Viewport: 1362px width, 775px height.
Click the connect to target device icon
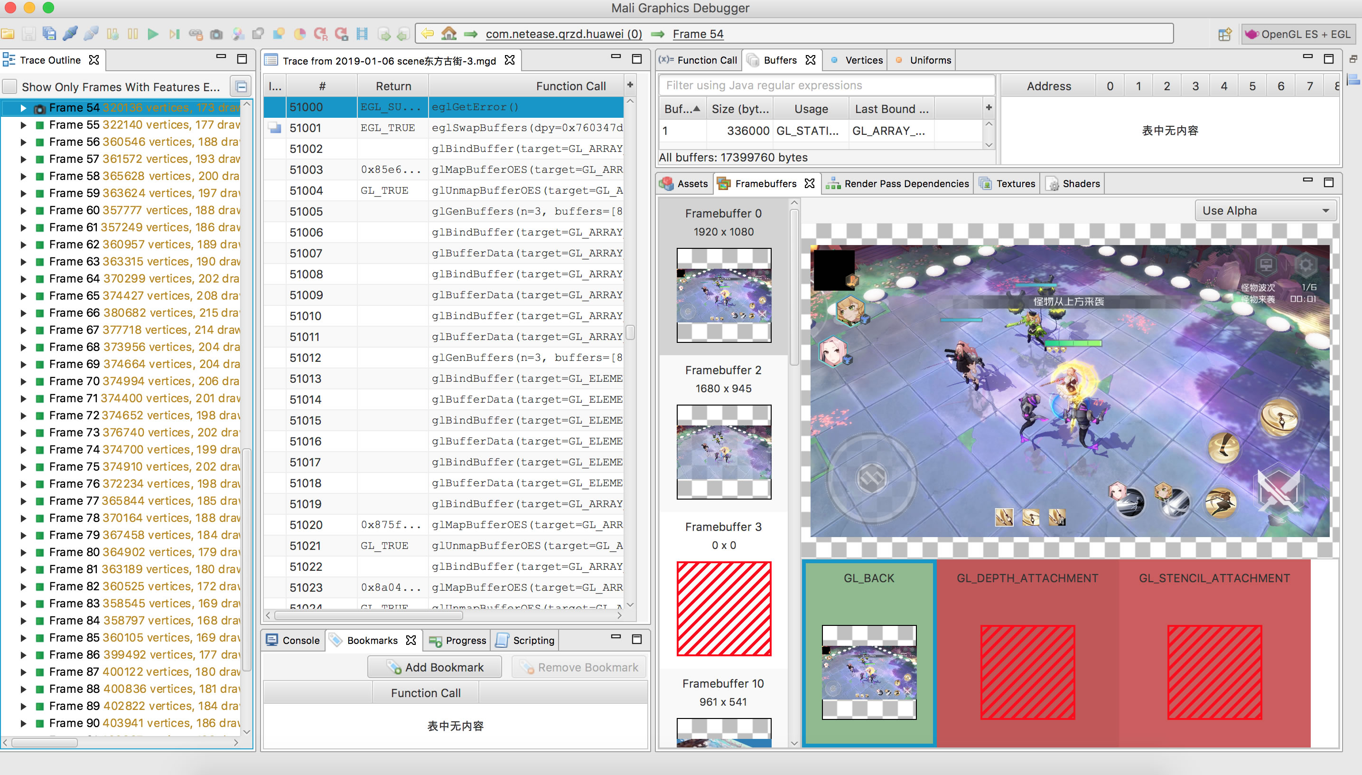(x=70, y=34)
